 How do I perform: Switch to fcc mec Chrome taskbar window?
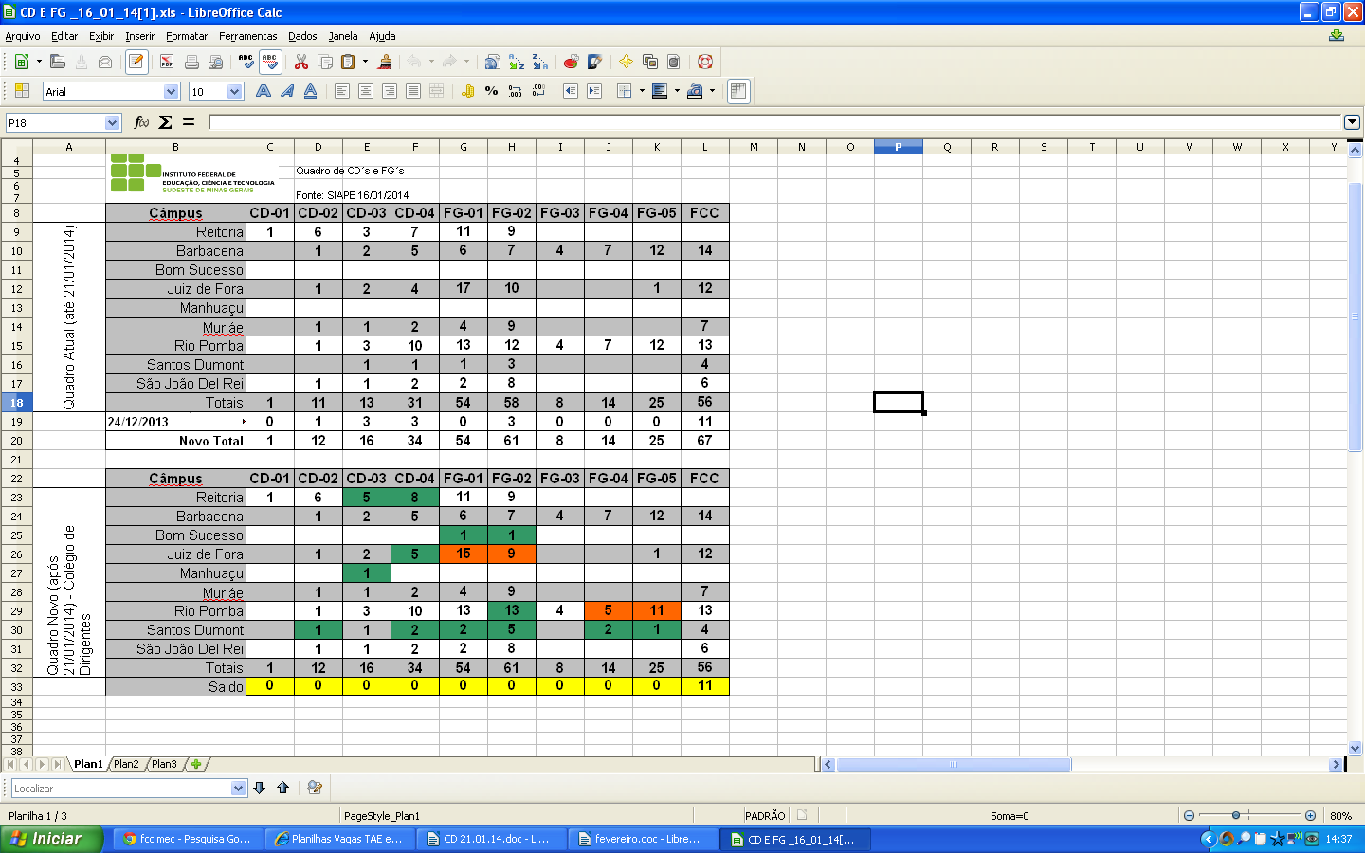click(x=188, y=839)
